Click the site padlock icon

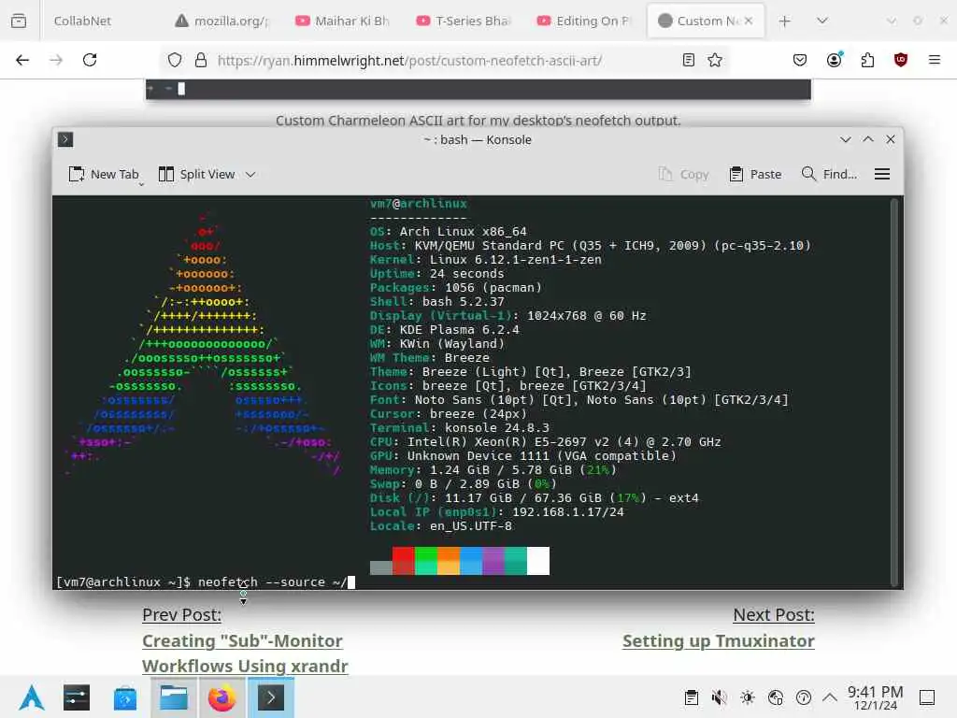coord(201,61)
